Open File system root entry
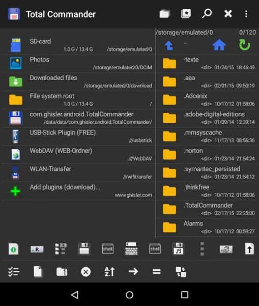The width and height of the screenshot is (259, 306). 78,100
